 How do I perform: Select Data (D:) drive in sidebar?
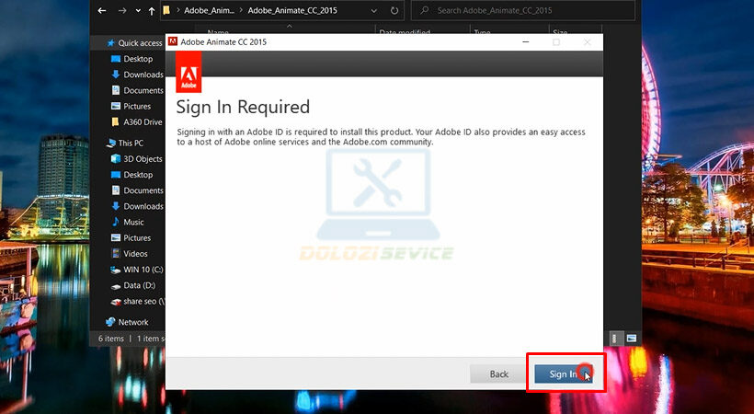coord(140,285)
